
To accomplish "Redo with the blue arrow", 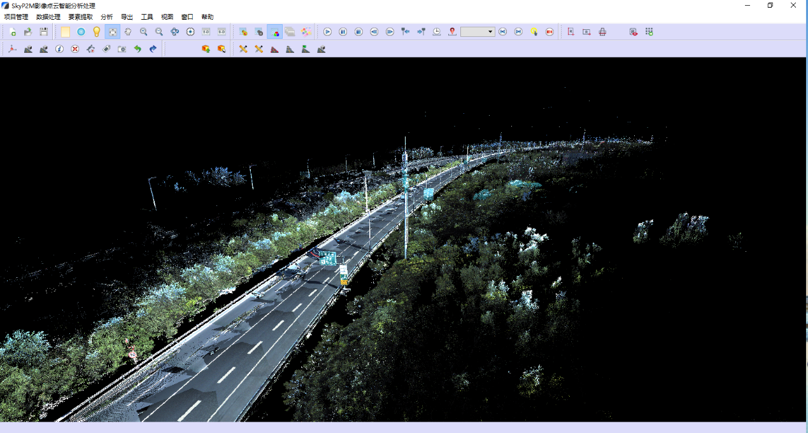I will click(x=153, y=49).
